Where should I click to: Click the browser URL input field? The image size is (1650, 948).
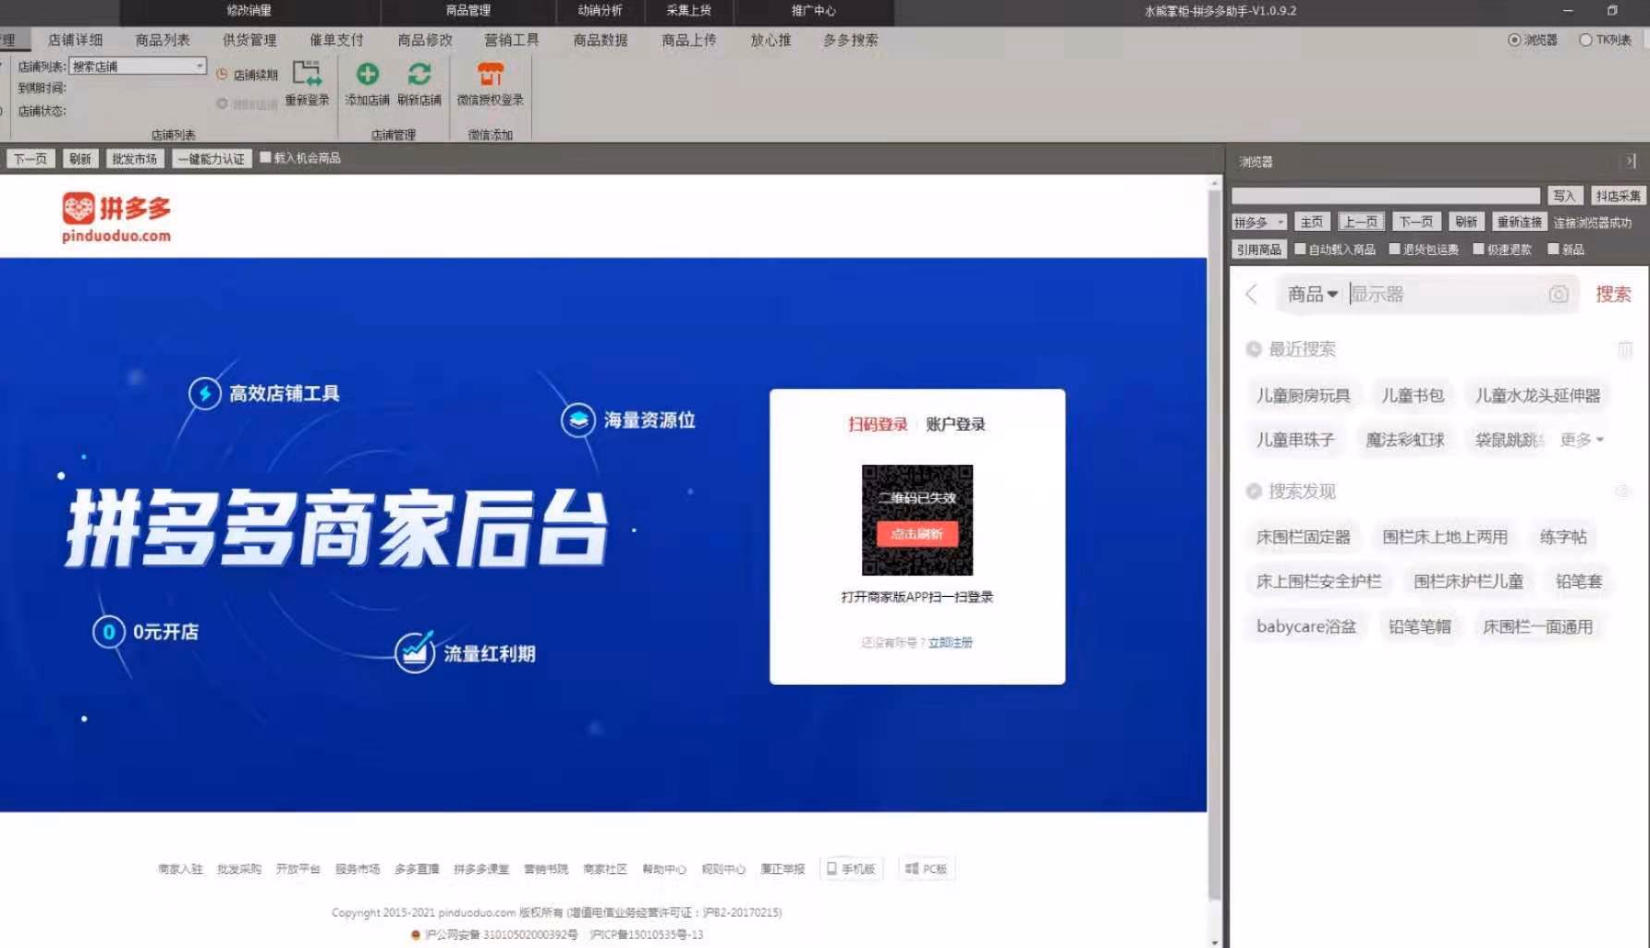pos(1386,196)
